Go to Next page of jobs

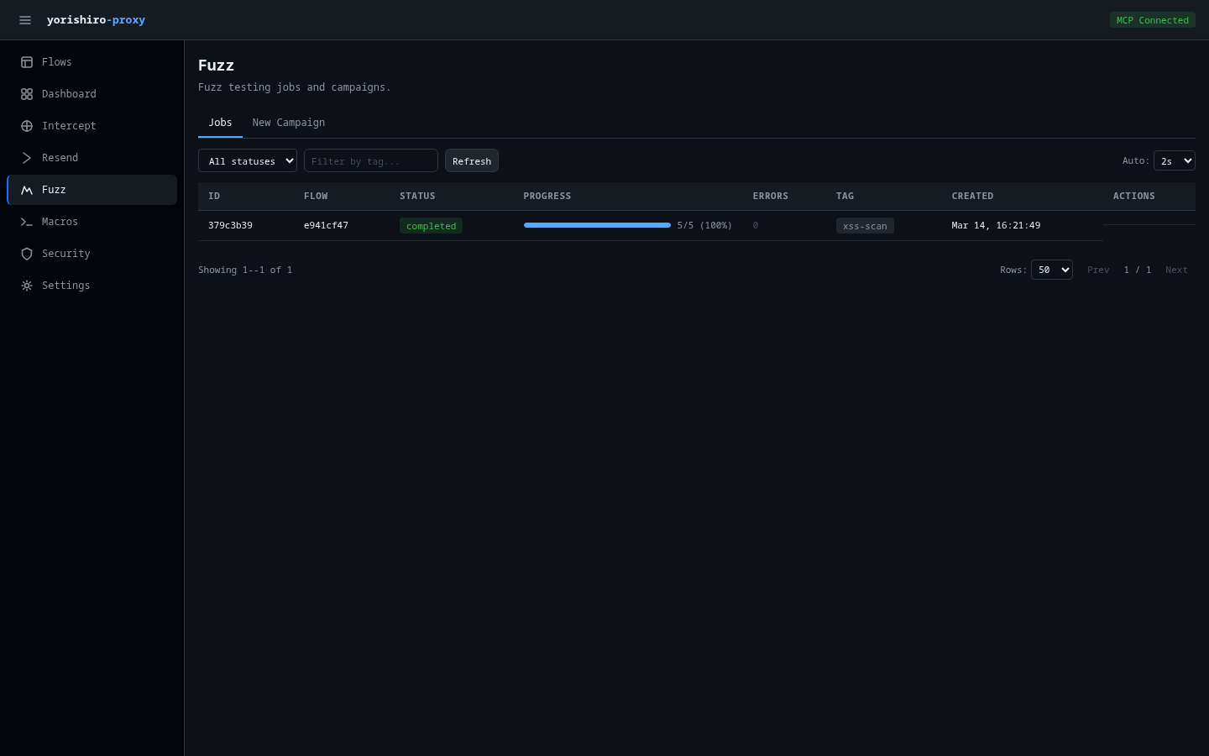point(1176,270)
